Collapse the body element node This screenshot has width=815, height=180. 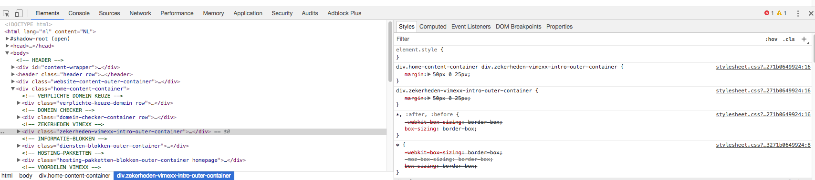(x=7, y=53)
